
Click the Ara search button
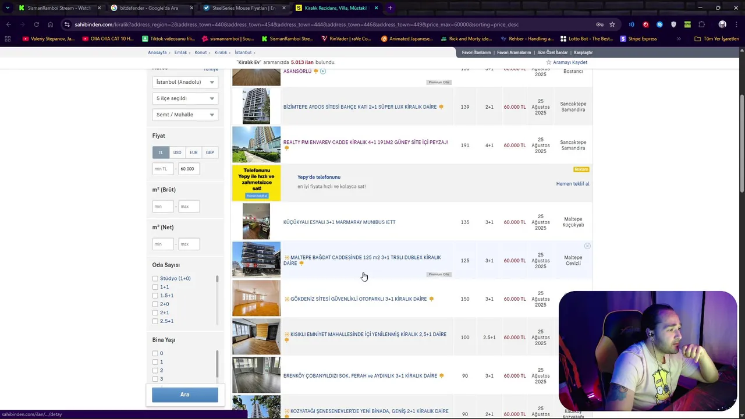(185, 395)
